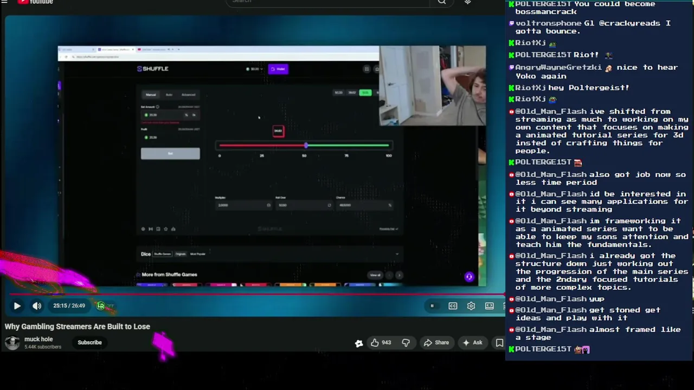
Task: Select the Advanced betting tab
Action: (x=188, y=95)
